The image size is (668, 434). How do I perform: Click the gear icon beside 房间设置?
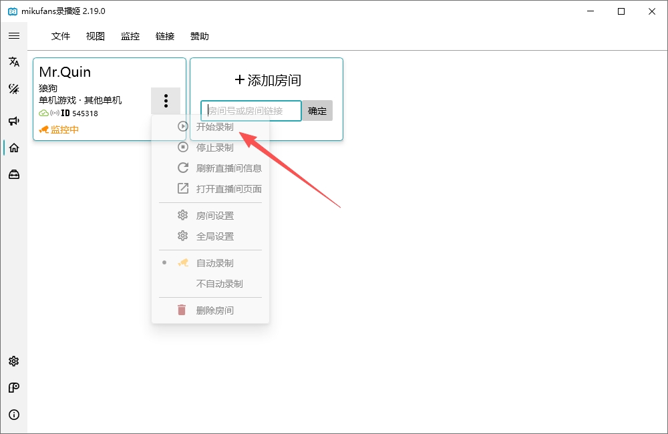click(183, 215)
